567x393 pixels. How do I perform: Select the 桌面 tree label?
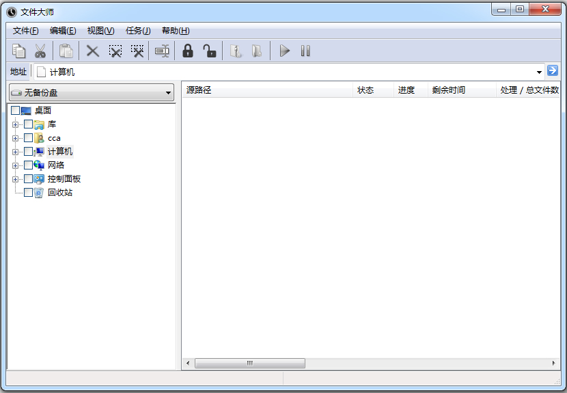coord(43,110)
